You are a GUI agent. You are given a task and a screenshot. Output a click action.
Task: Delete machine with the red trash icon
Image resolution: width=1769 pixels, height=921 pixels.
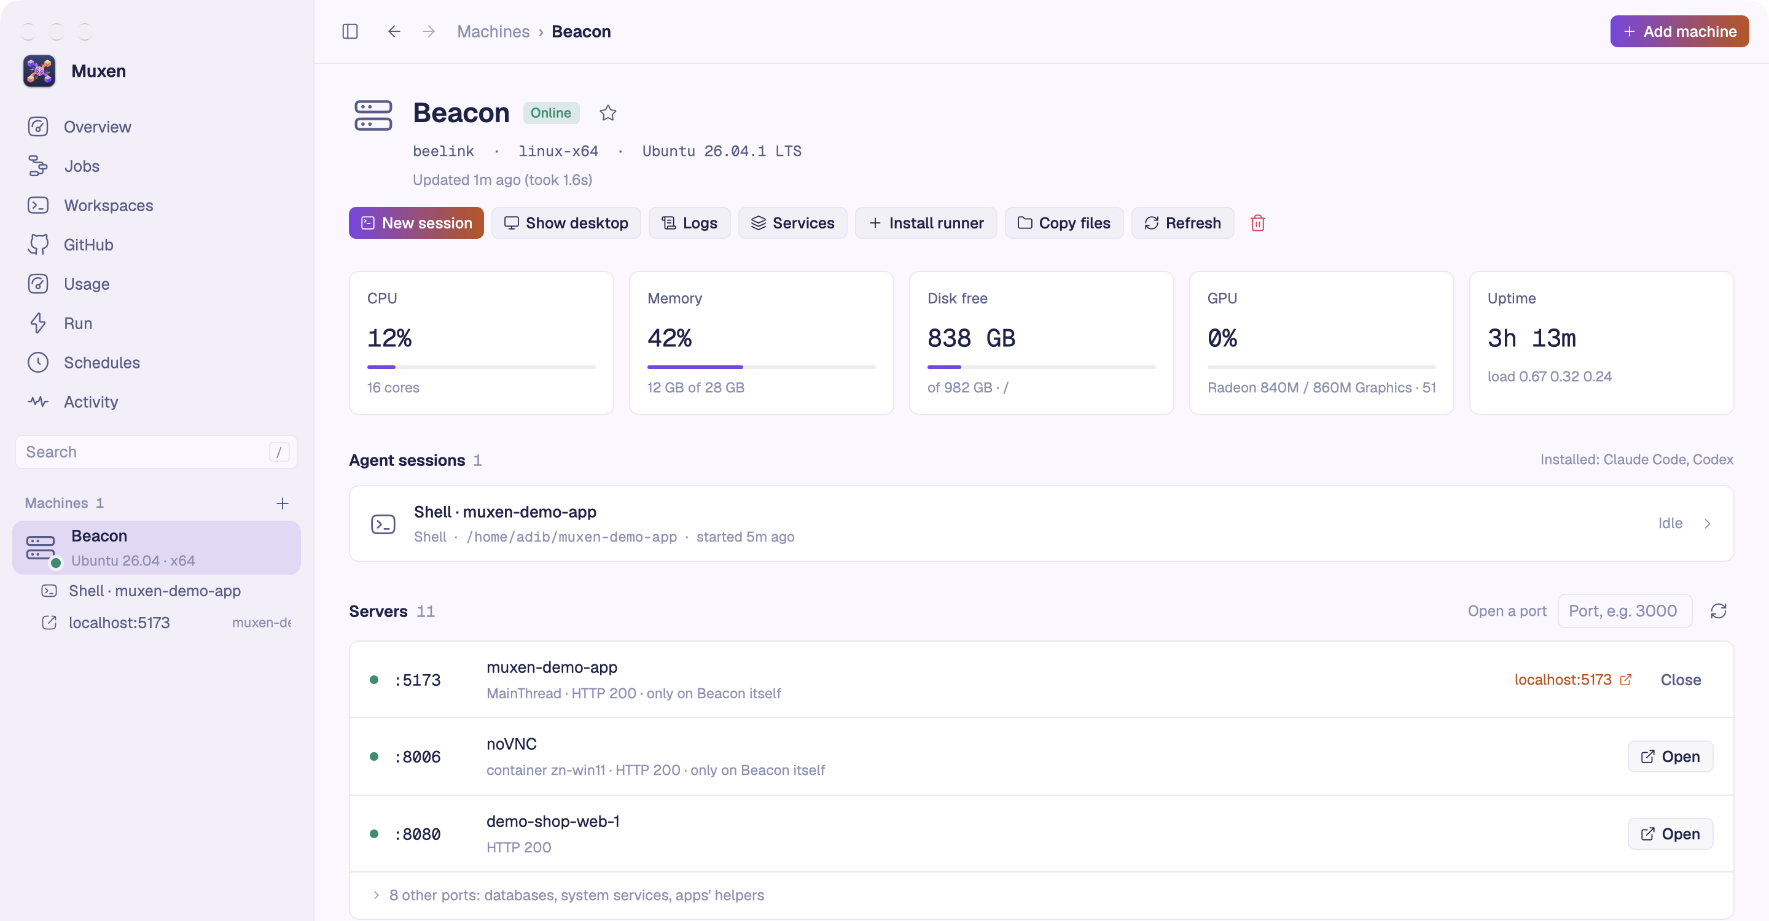1257,223
